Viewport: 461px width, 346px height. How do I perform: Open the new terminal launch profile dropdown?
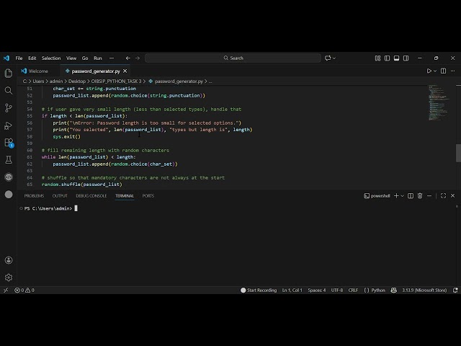point(402,195)
